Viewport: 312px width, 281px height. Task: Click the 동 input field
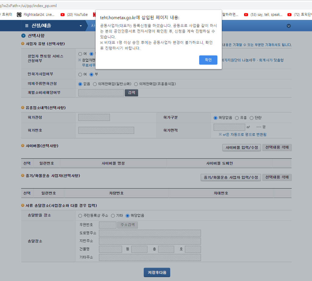click(x=139, y=249)
